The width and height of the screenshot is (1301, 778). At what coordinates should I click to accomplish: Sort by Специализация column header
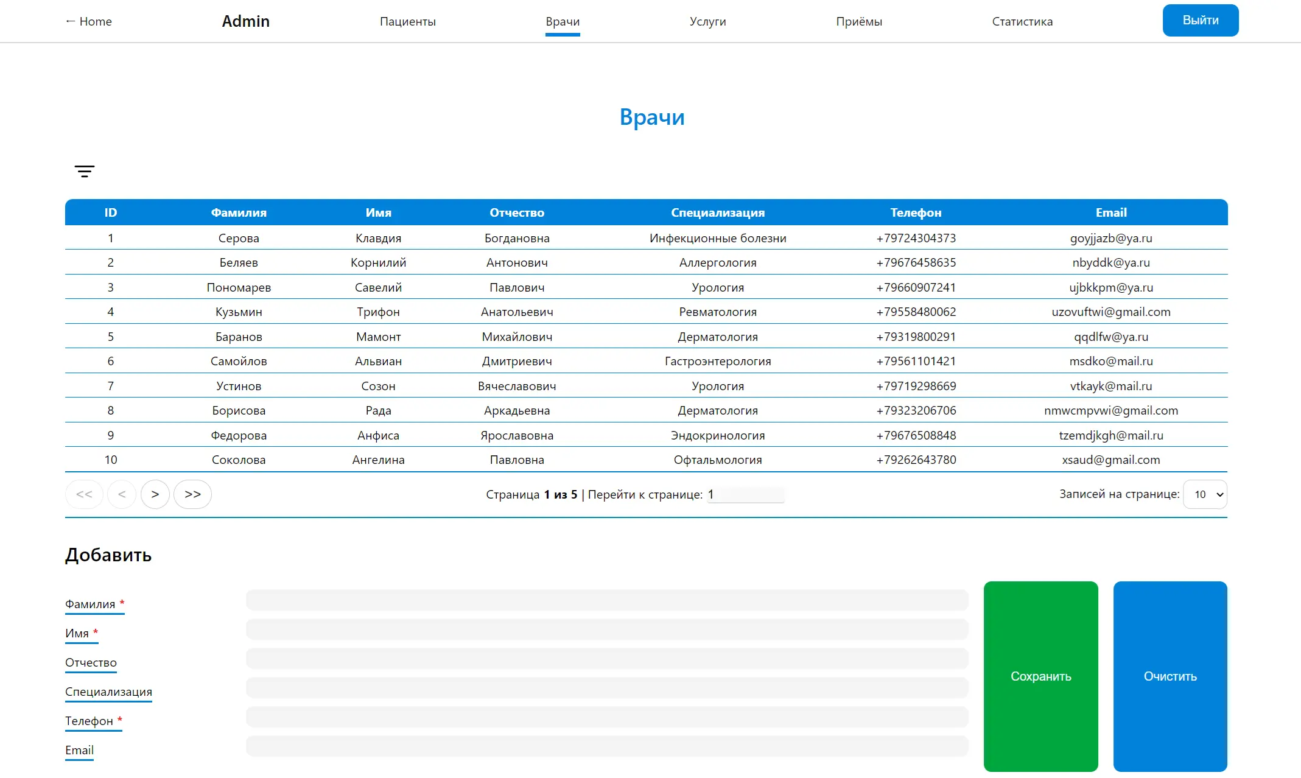click(x=717, y=212)
